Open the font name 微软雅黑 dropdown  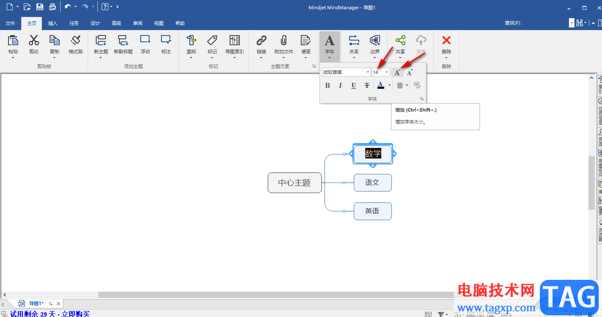(368, 72)
